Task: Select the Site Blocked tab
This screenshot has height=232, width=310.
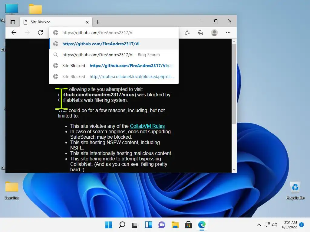Action: click(x=56, y=22)
